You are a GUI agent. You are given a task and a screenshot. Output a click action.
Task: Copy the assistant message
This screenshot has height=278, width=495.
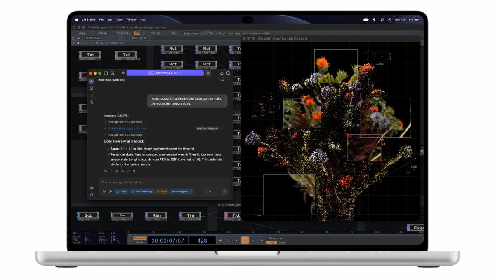(123, 171)
